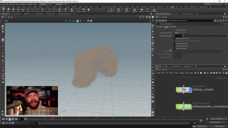The height and width of the screenshot is (128, 228).
Task: Click the frame range slider bar
Action: point(113,123)
